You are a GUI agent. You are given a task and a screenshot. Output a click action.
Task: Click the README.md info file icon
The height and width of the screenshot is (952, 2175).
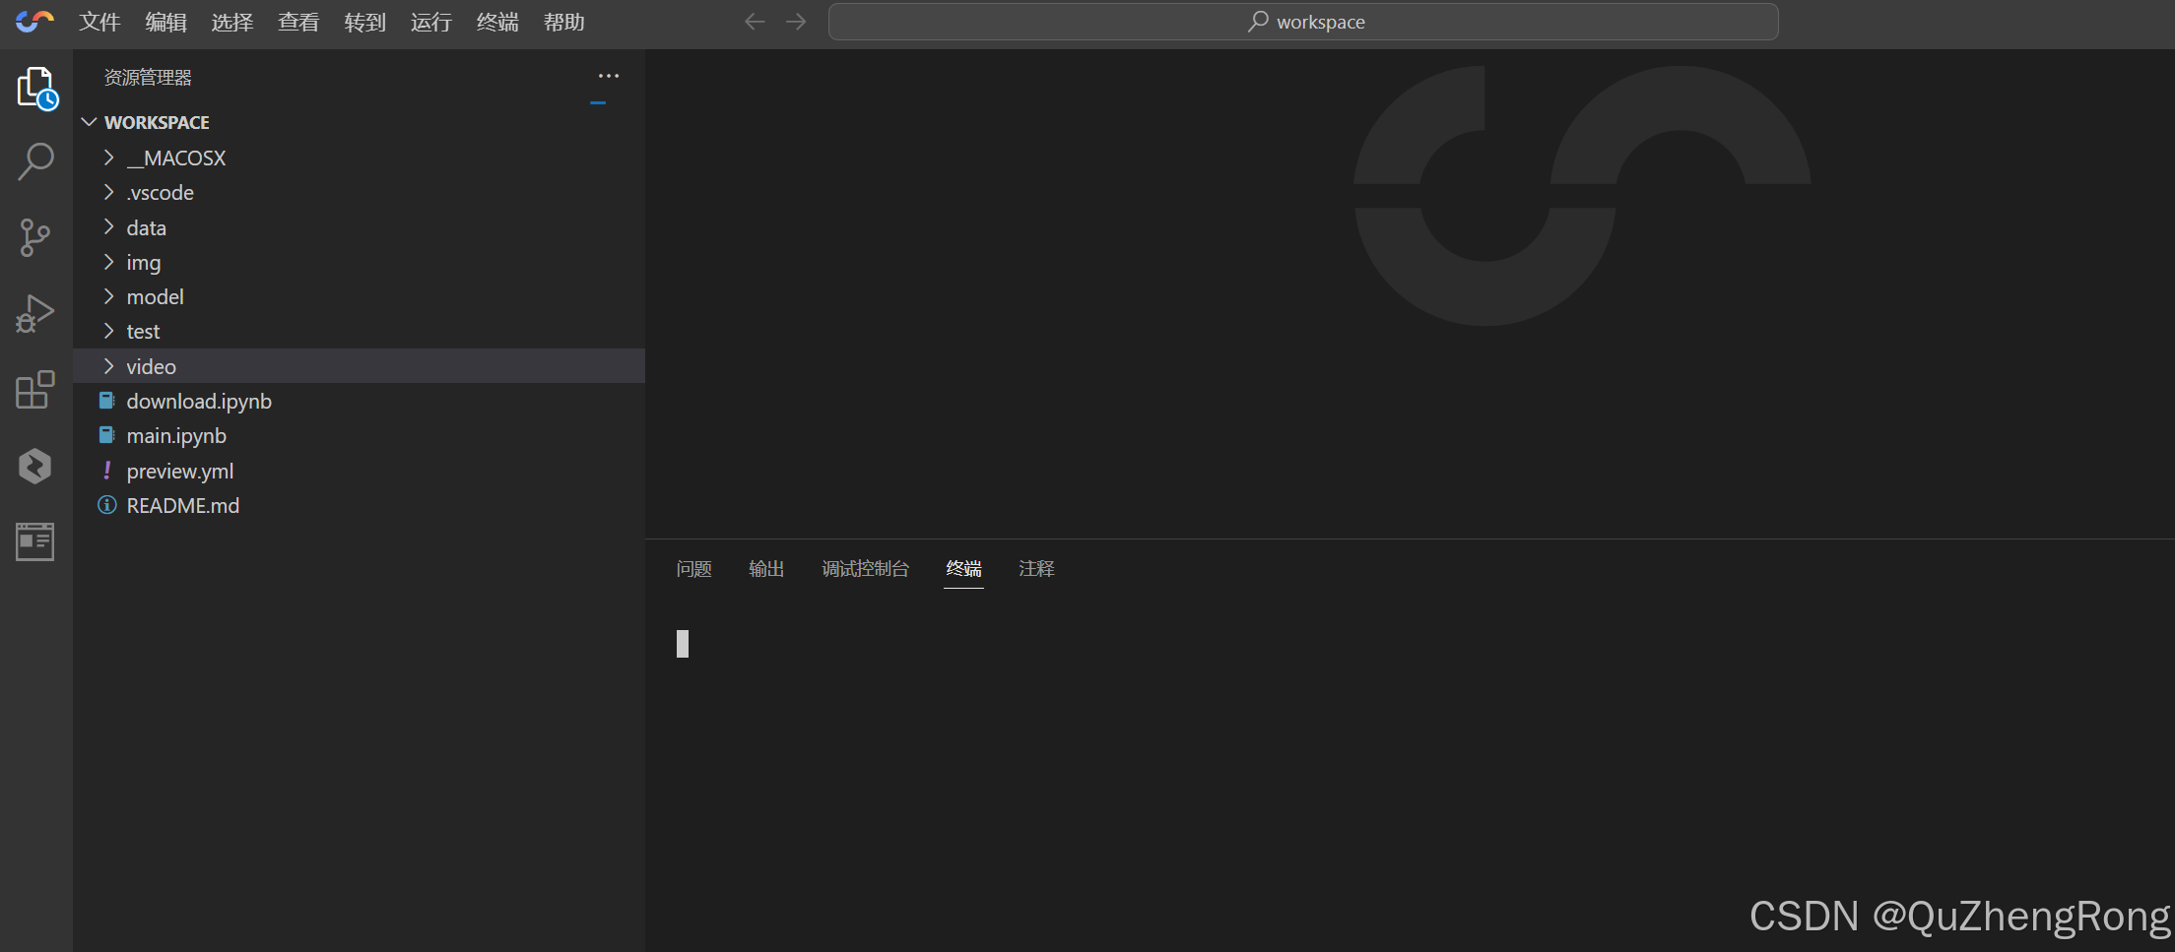106,505
